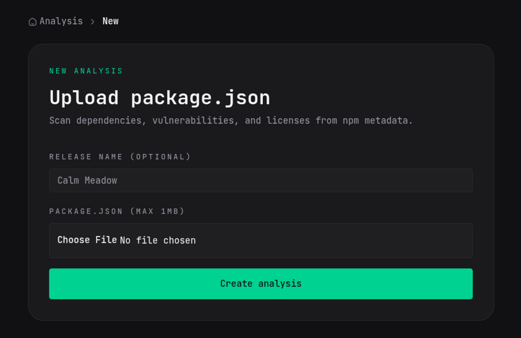Click the PACKAGE.JSON field label
The height and width of the screenshot is (338, 521).
[86, 211]
